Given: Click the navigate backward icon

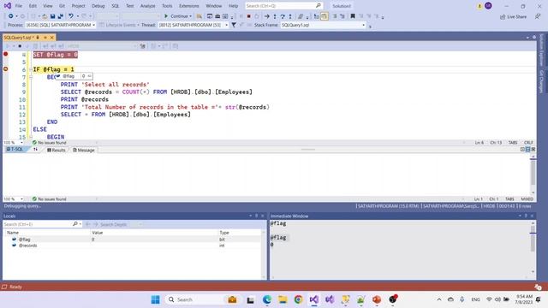Looking at the screenshot, I should [x=11, y=16].
